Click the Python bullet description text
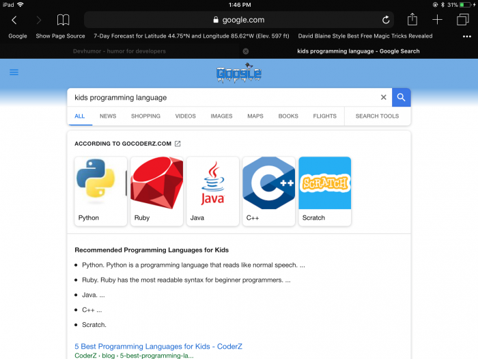The height and width of the screenshot is (359, 478). (193, 265)
